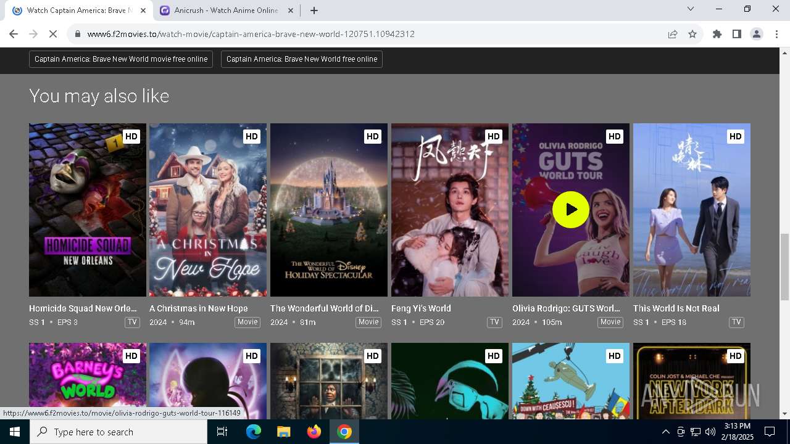Open Feng Yi's World poster
Screen dimensions: 790x444
(450, 210)
